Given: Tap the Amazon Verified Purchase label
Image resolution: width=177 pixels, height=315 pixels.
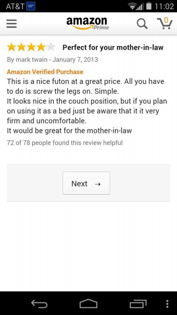Looking at the screenshot, I should pos(45,72).
